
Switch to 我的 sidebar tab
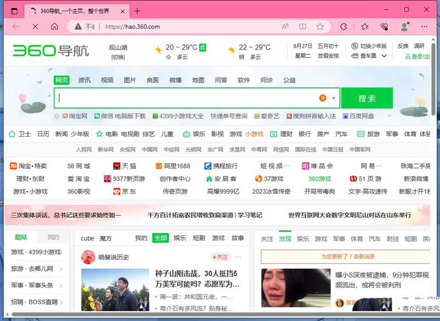click(53, 237)
